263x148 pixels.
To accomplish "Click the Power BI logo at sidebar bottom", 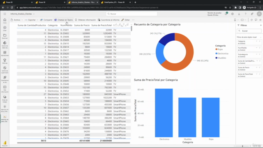I will click(x=5, y=143).
